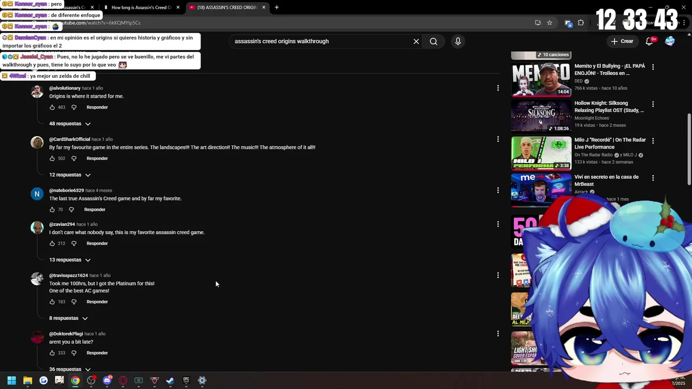Like @nateborie6329's comment
692x389 pixels.
coord(52,210)
